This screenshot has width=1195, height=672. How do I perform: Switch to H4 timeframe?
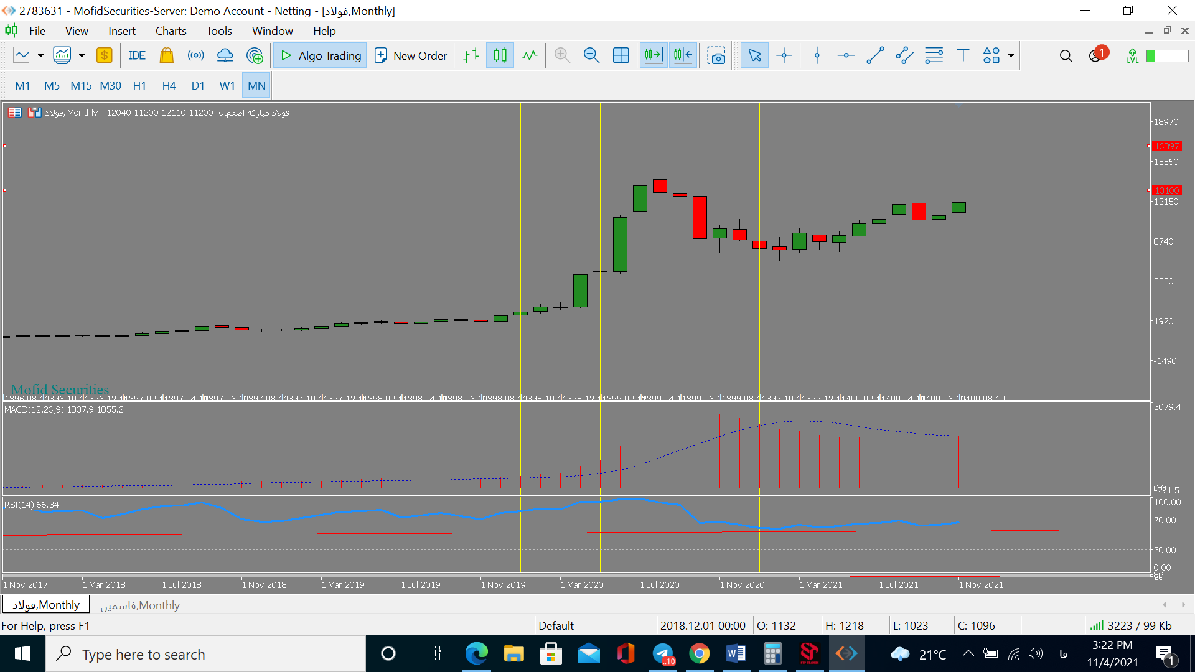coord(169,86)
